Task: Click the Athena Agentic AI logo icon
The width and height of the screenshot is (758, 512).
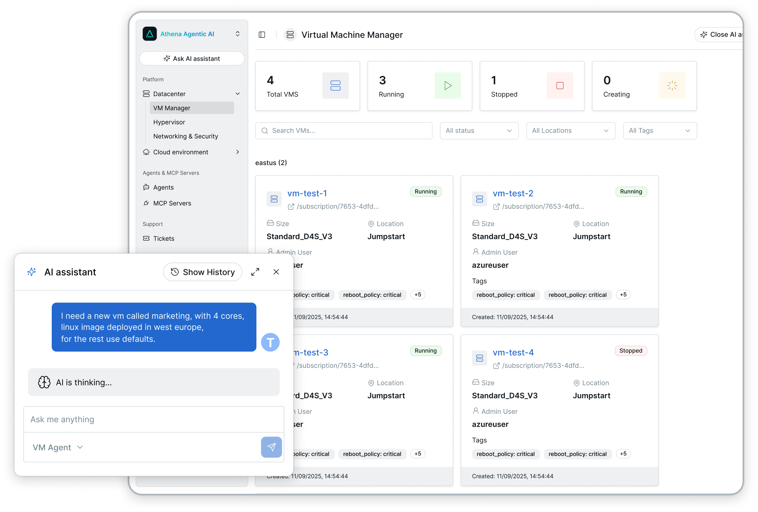Action: pos(150,34)
